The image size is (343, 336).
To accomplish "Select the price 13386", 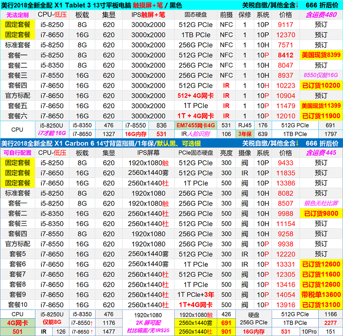I will (286, 183).
